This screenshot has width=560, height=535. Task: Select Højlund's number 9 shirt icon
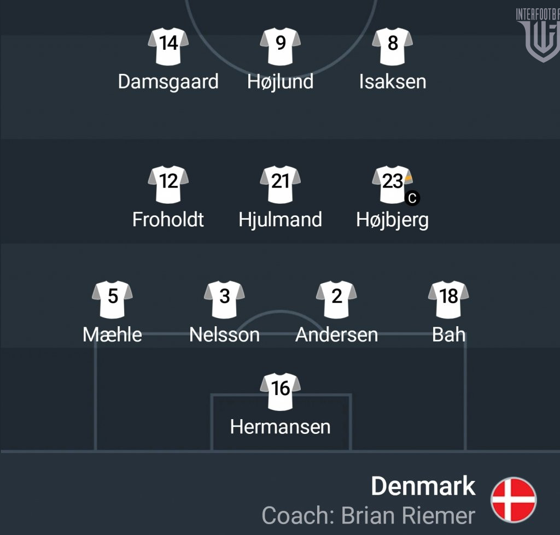point(280,46)
